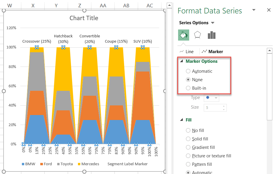Click the Mercedes legend entry

pos(88,164)
